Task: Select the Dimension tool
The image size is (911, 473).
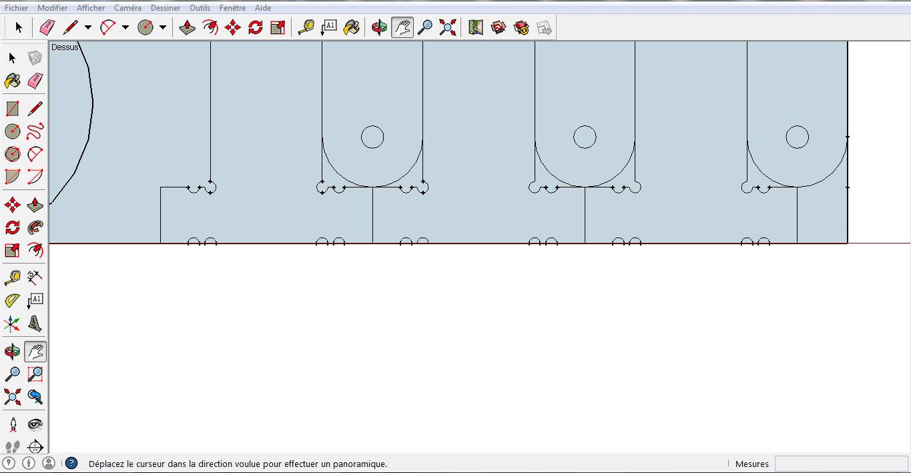Action: pos(35,278)
